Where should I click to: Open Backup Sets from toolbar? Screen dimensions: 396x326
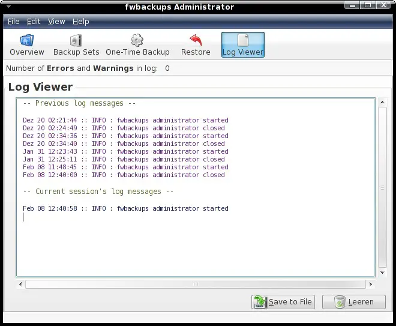point(76,45)
